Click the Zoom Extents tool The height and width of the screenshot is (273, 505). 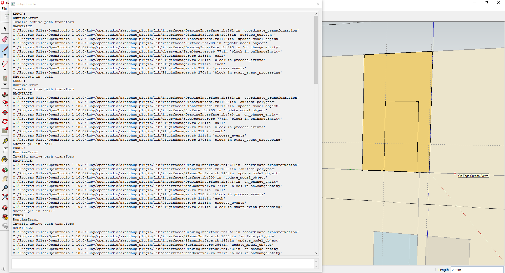pos(5,197)
